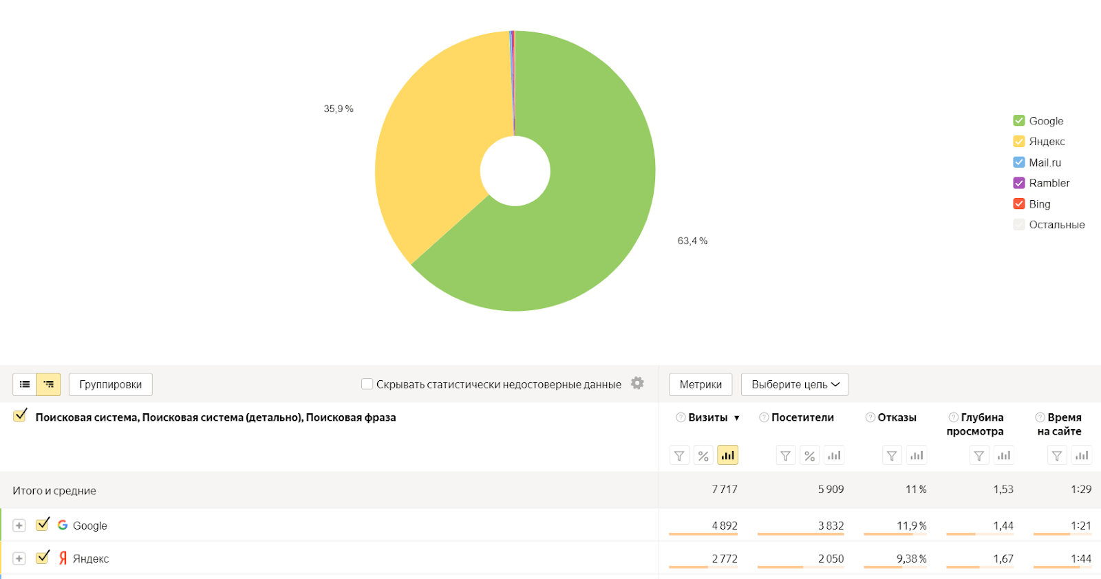Toggle bar chart icon under Визиты
This screenshot has width=1101, height=579.
[727, 455]
